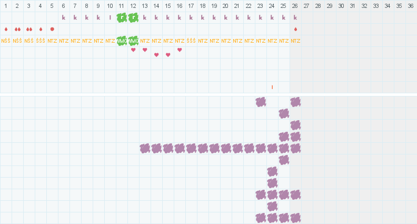Click the purple scribble under day 21
Viewport: 417px width, 224px height.
click(237, 148)
